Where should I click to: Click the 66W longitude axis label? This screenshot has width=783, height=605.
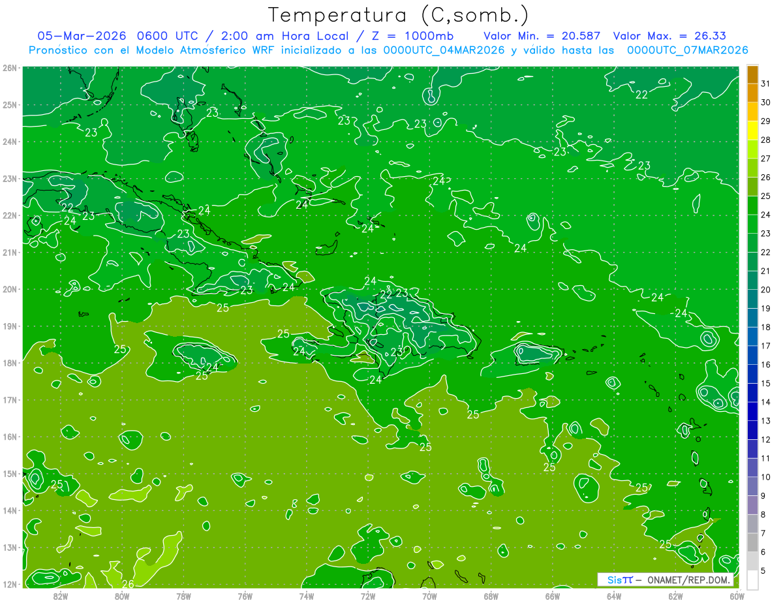pyautogui.click(x=553, y=596)
